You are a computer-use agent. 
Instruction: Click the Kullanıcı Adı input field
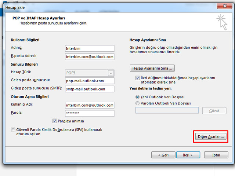click(x=90, y=105)
